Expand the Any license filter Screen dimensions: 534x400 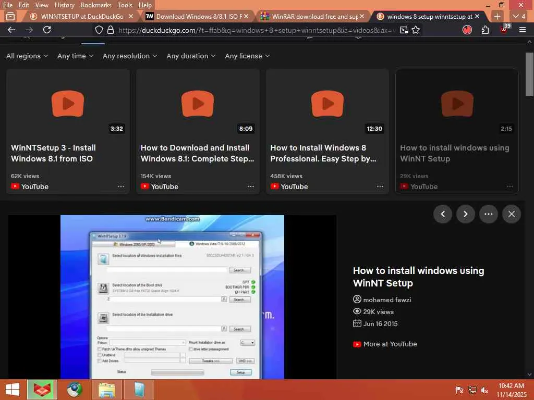[247, 56]
